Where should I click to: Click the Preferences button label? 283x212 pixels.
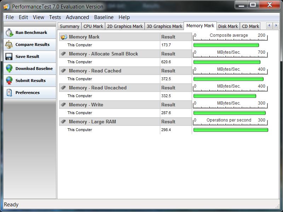tap(28, 93)
